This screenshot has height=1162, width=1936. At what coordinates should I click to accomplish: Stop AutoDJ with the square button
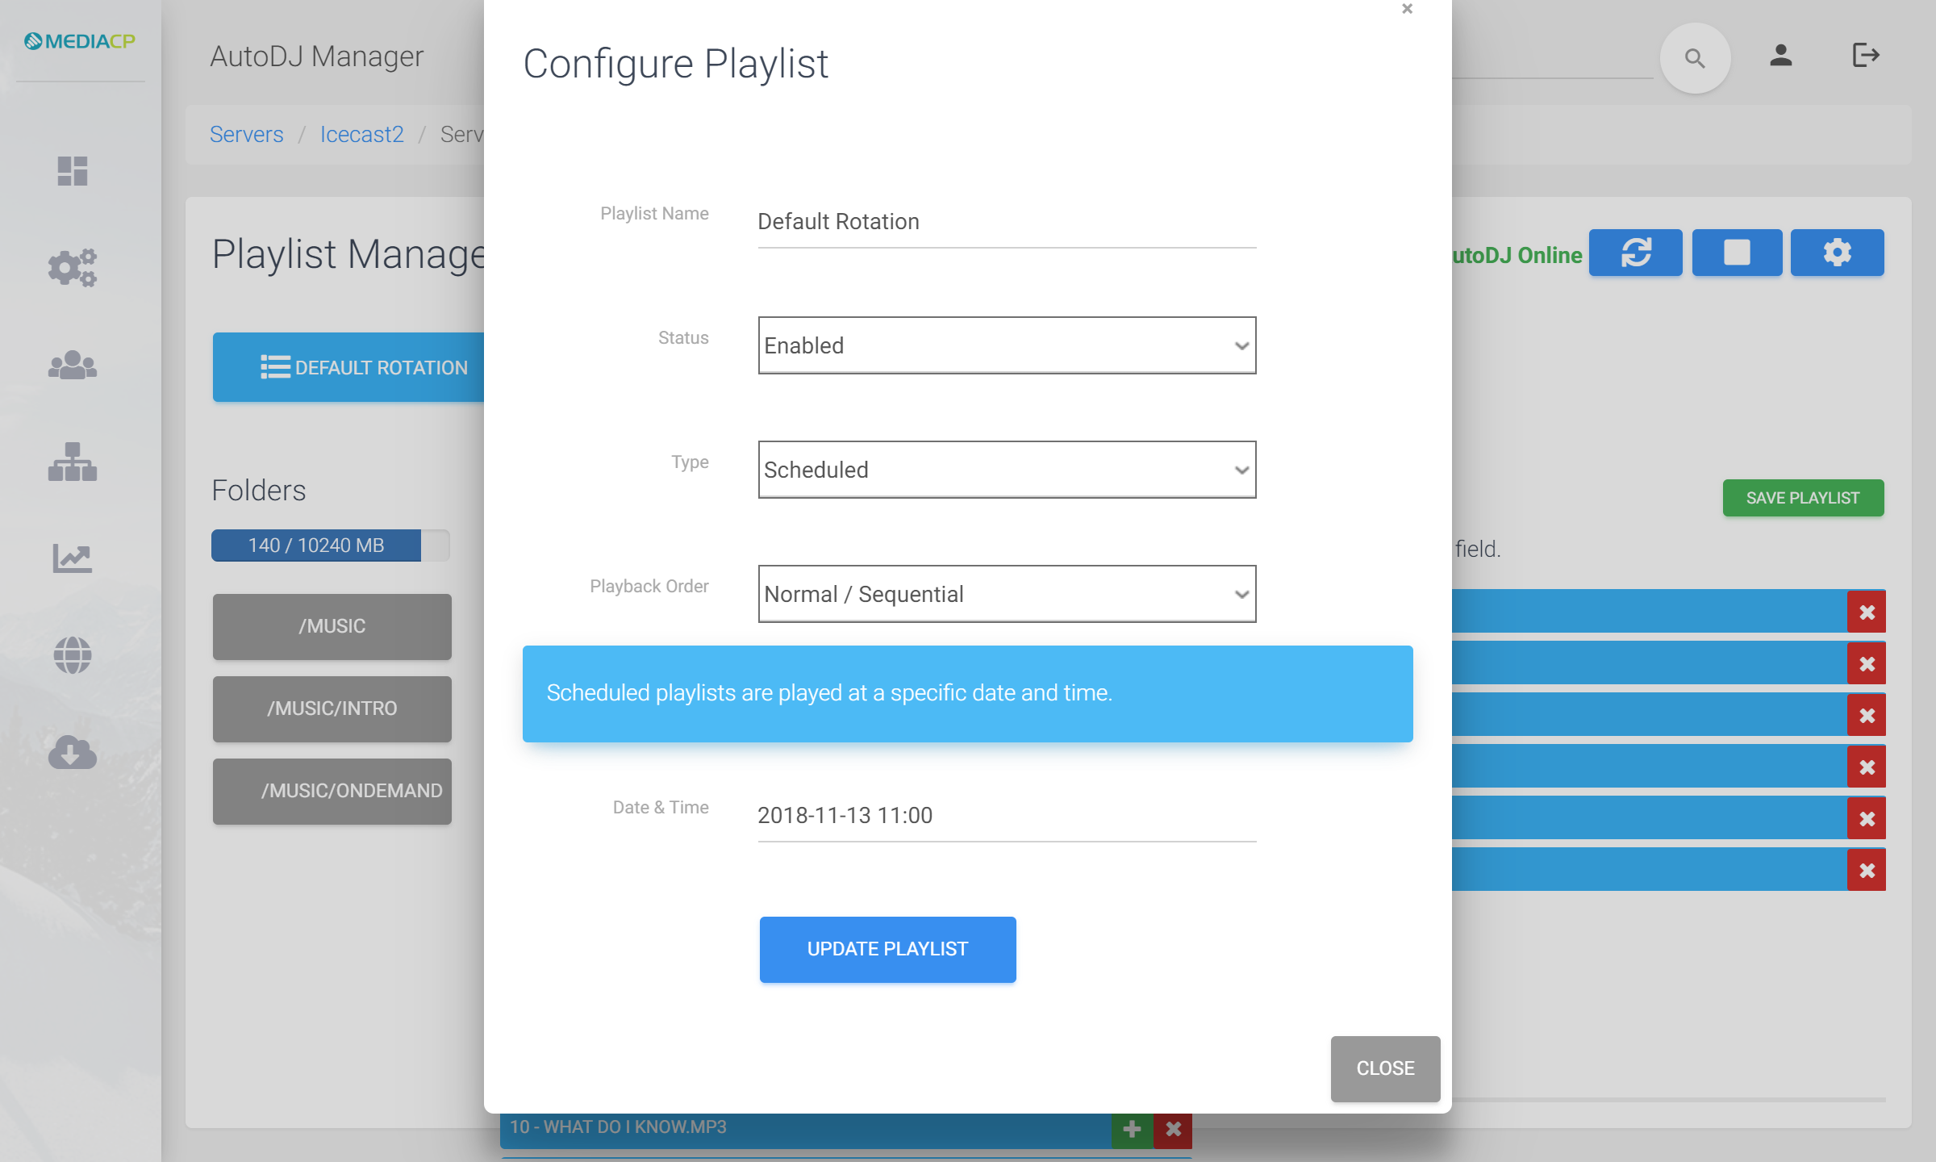(x=1737, y=253)
